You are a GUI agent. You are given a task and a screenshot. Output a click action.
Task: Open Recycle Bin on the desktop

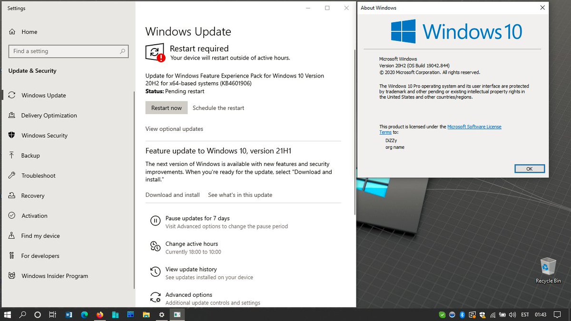pos(548,271)
